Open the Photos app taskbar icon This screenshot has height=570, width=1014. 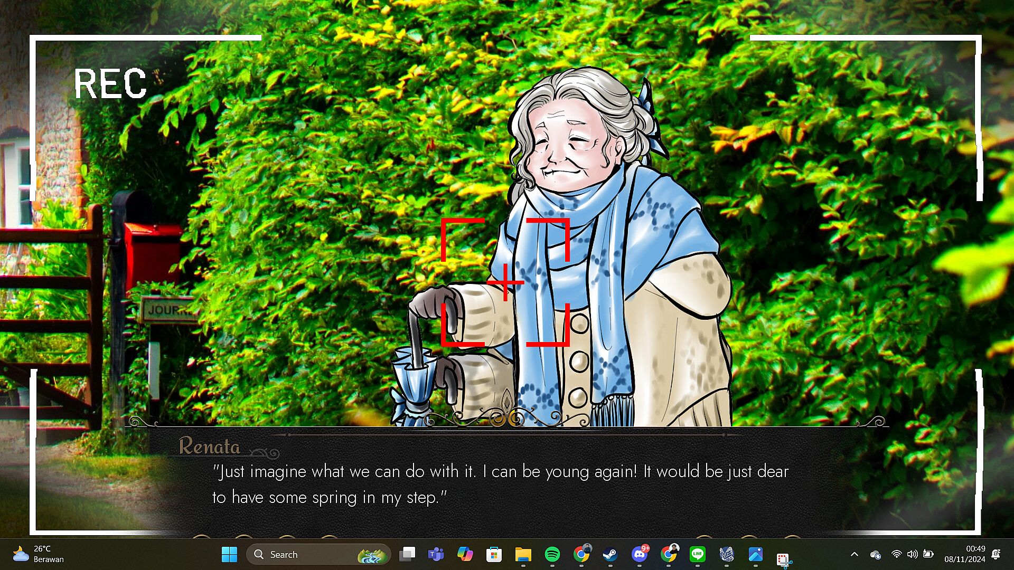tap(755, 554)
